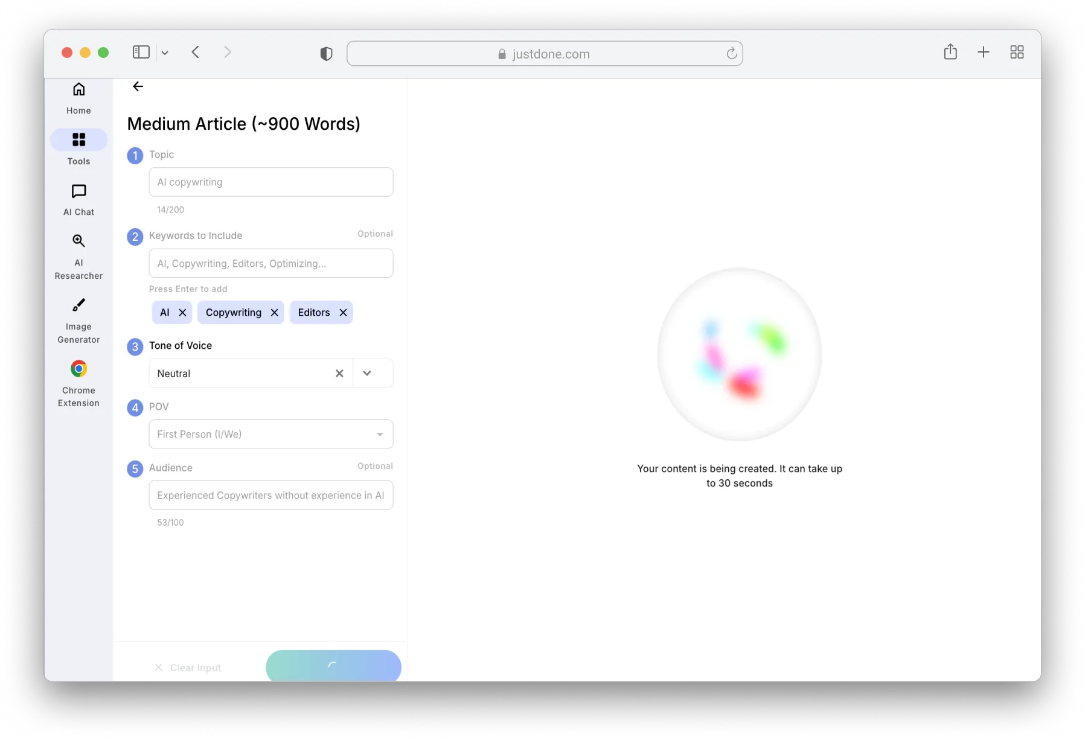Screen dimensions: 1085x740
Task: Go back using the arrow above title
Action: (138, 86)
